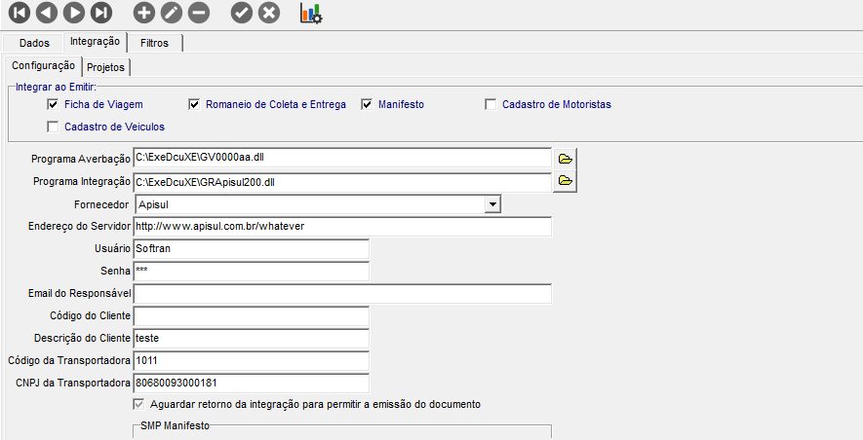Go to the previous record
Screen dimensions: 863x440
coord(46,14)
